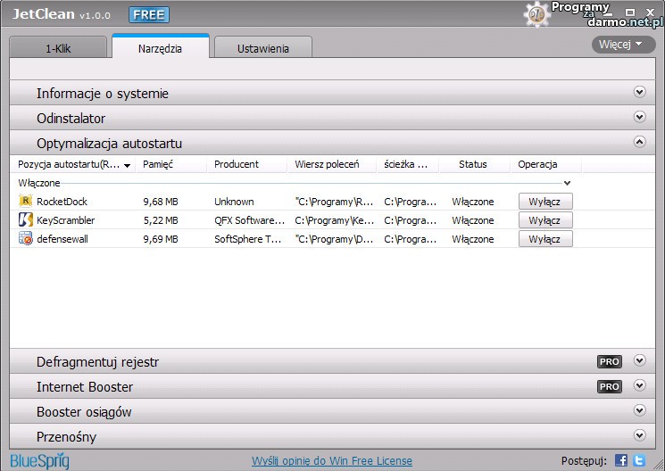Click the KeyScrambler app icon
The image size is (665, 471).
pos(26,220)
